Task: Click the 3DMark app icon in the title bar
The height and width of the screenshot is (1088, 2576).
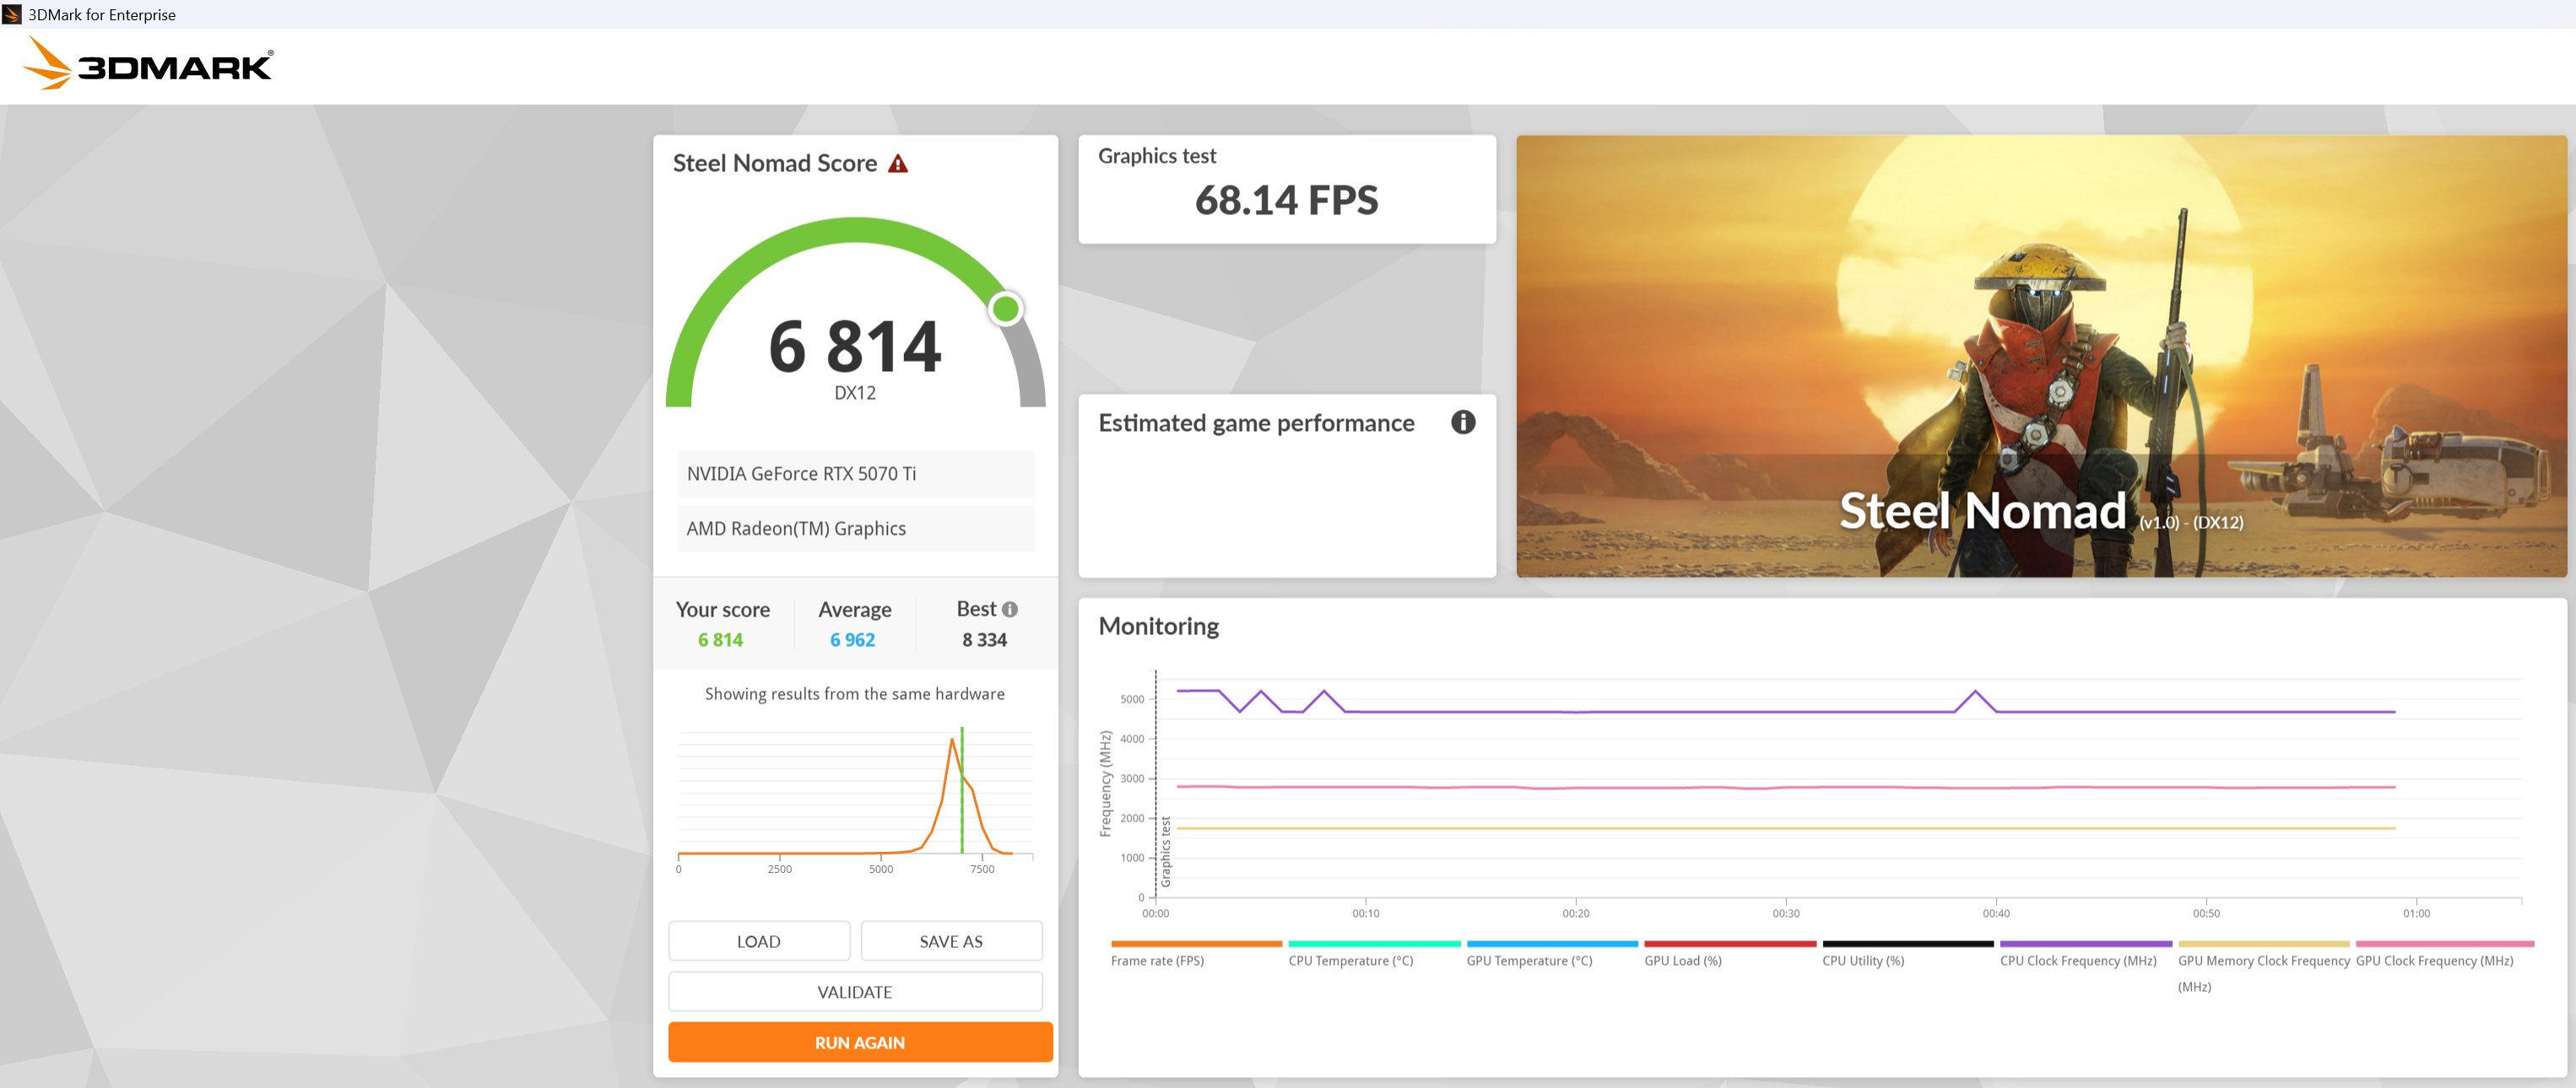Action: point(12,14)
